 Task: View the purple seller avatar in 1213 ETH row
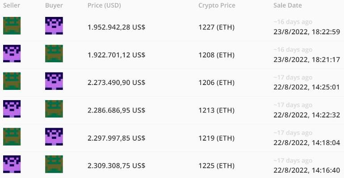point(12,109)
